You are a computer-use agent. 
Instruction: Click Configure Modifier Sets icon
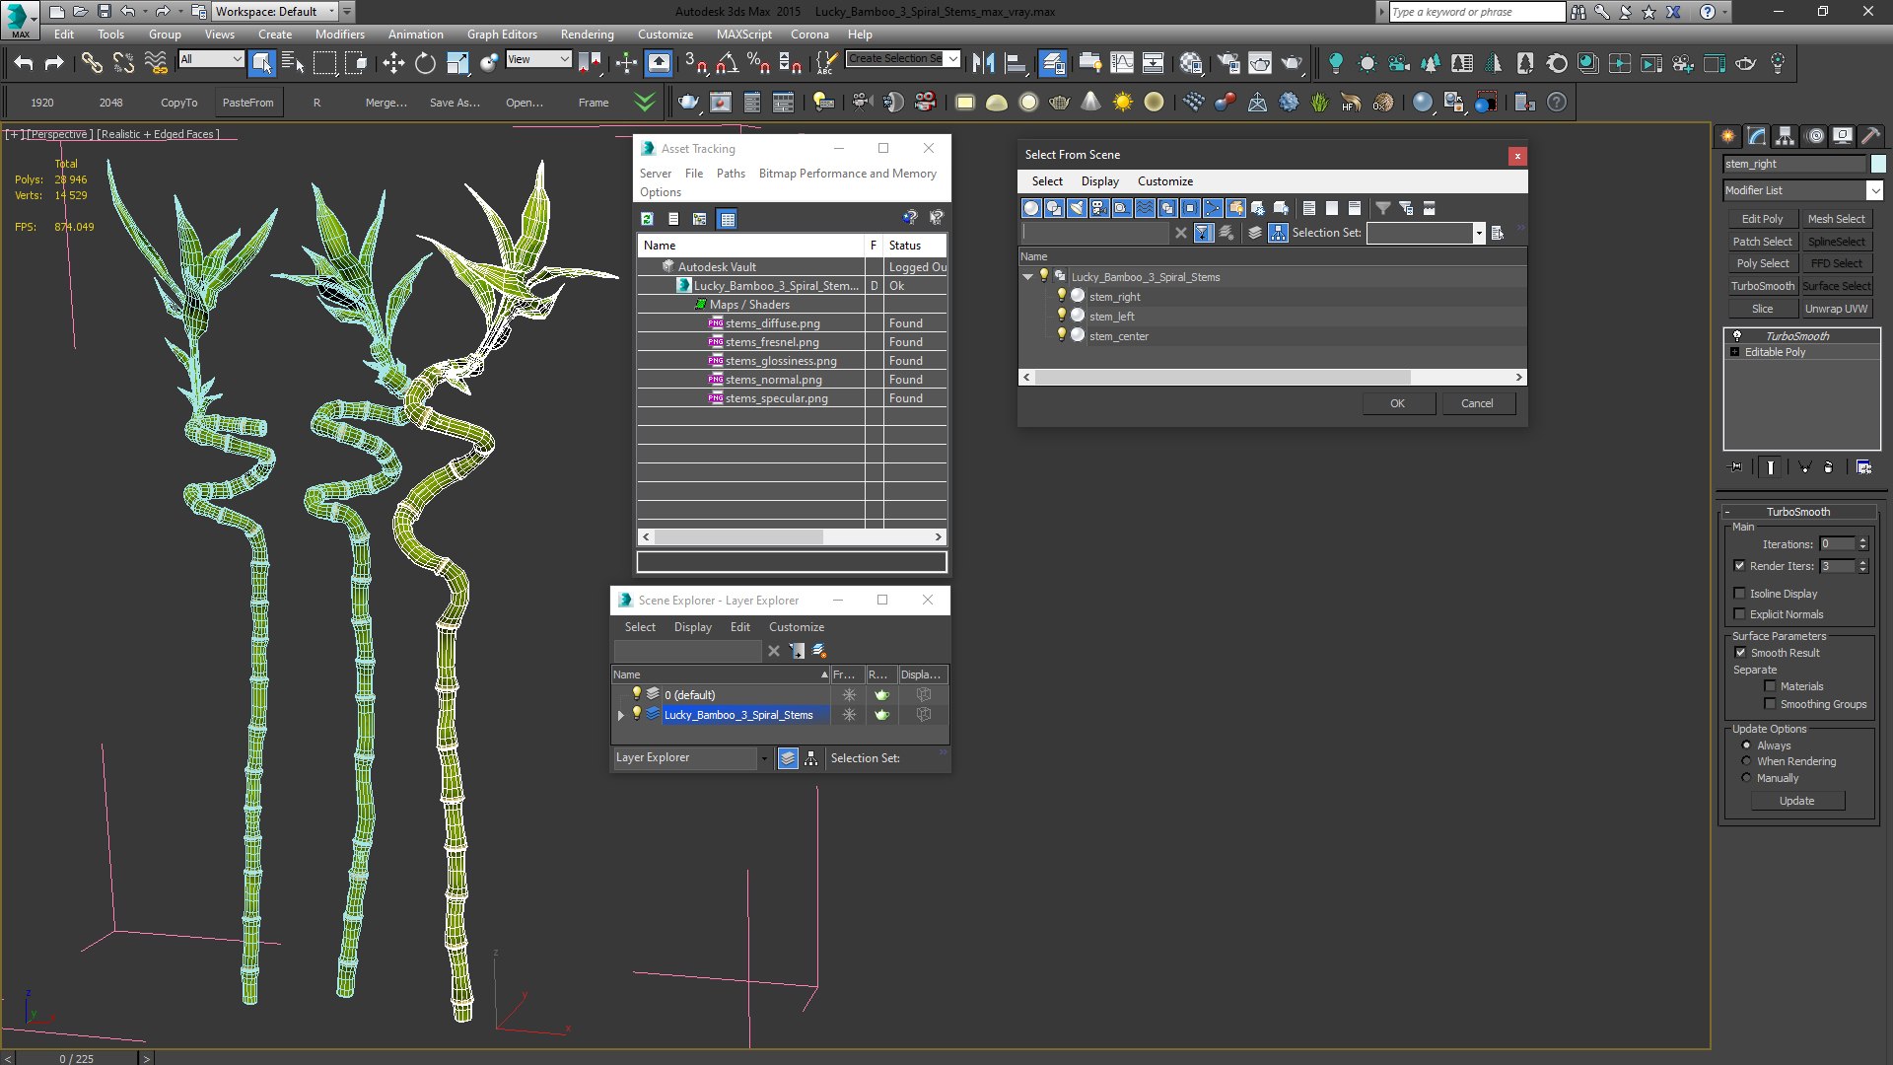point(1863,467)
